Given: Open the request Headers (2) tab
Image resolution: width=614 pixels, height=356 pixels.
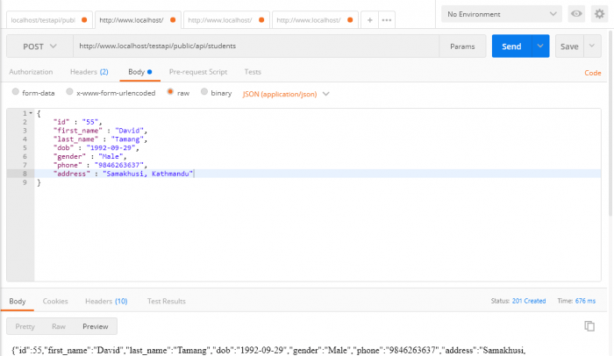Looking at the screenshot, I should tap(89, 72).
